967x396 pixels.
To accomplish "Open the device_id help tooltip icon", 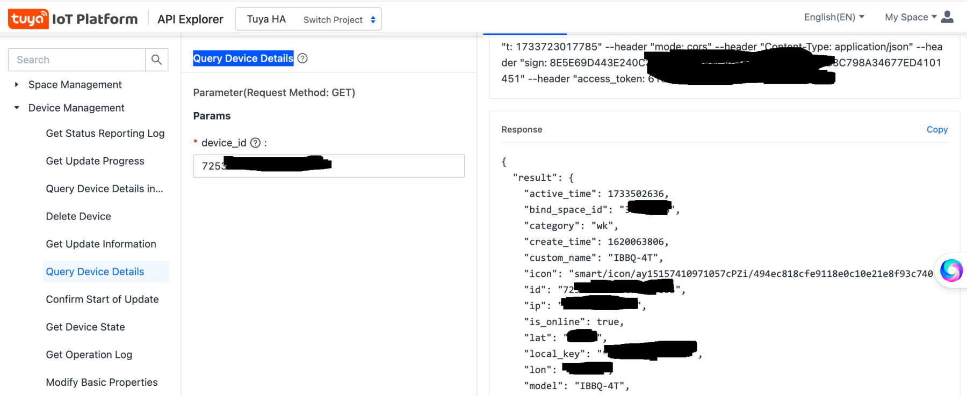I will [x=255, y=143].
